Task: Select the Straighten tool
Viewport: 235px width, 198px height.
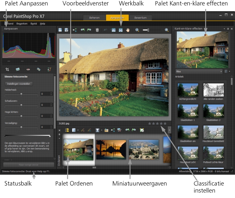Action: point(18,69)
